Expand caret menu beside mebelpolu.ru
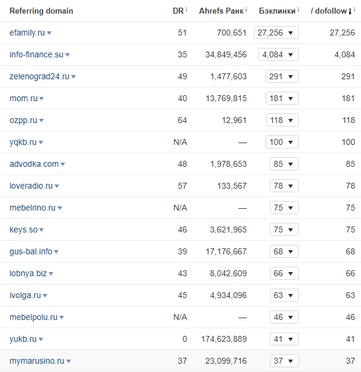 [62, 318]
